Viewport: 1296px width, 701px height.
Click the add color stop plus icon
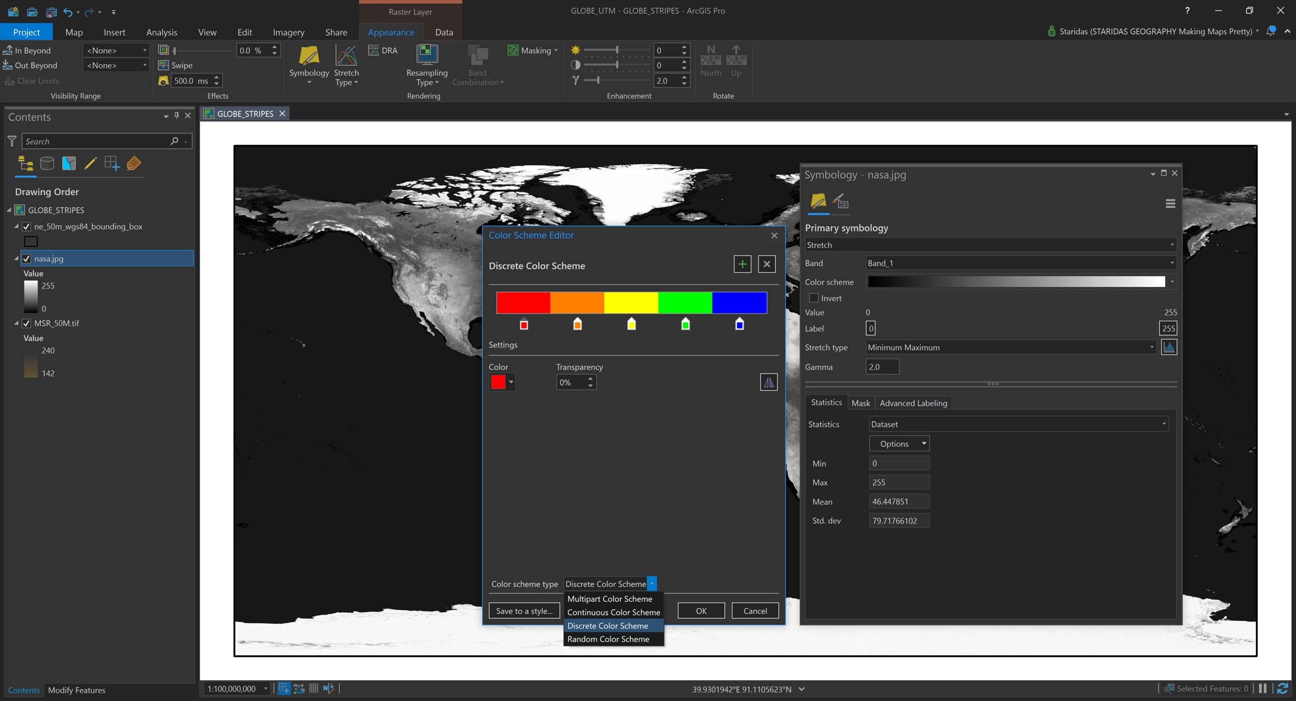tap(742, 265)
